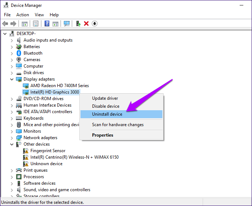
Task: Click the Disable device down-arrow icon
Action: 95,24
